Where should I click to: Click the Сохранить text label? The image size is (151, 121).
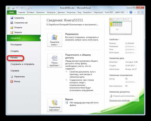click(19, 18)
